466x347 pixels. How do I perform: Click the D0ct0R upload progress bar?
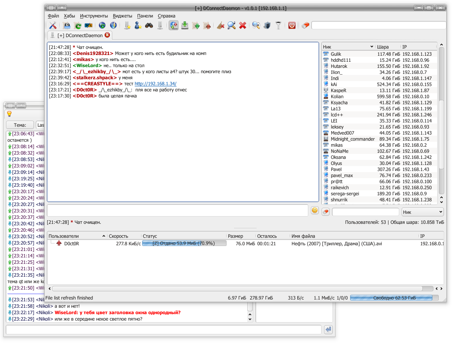184,243
